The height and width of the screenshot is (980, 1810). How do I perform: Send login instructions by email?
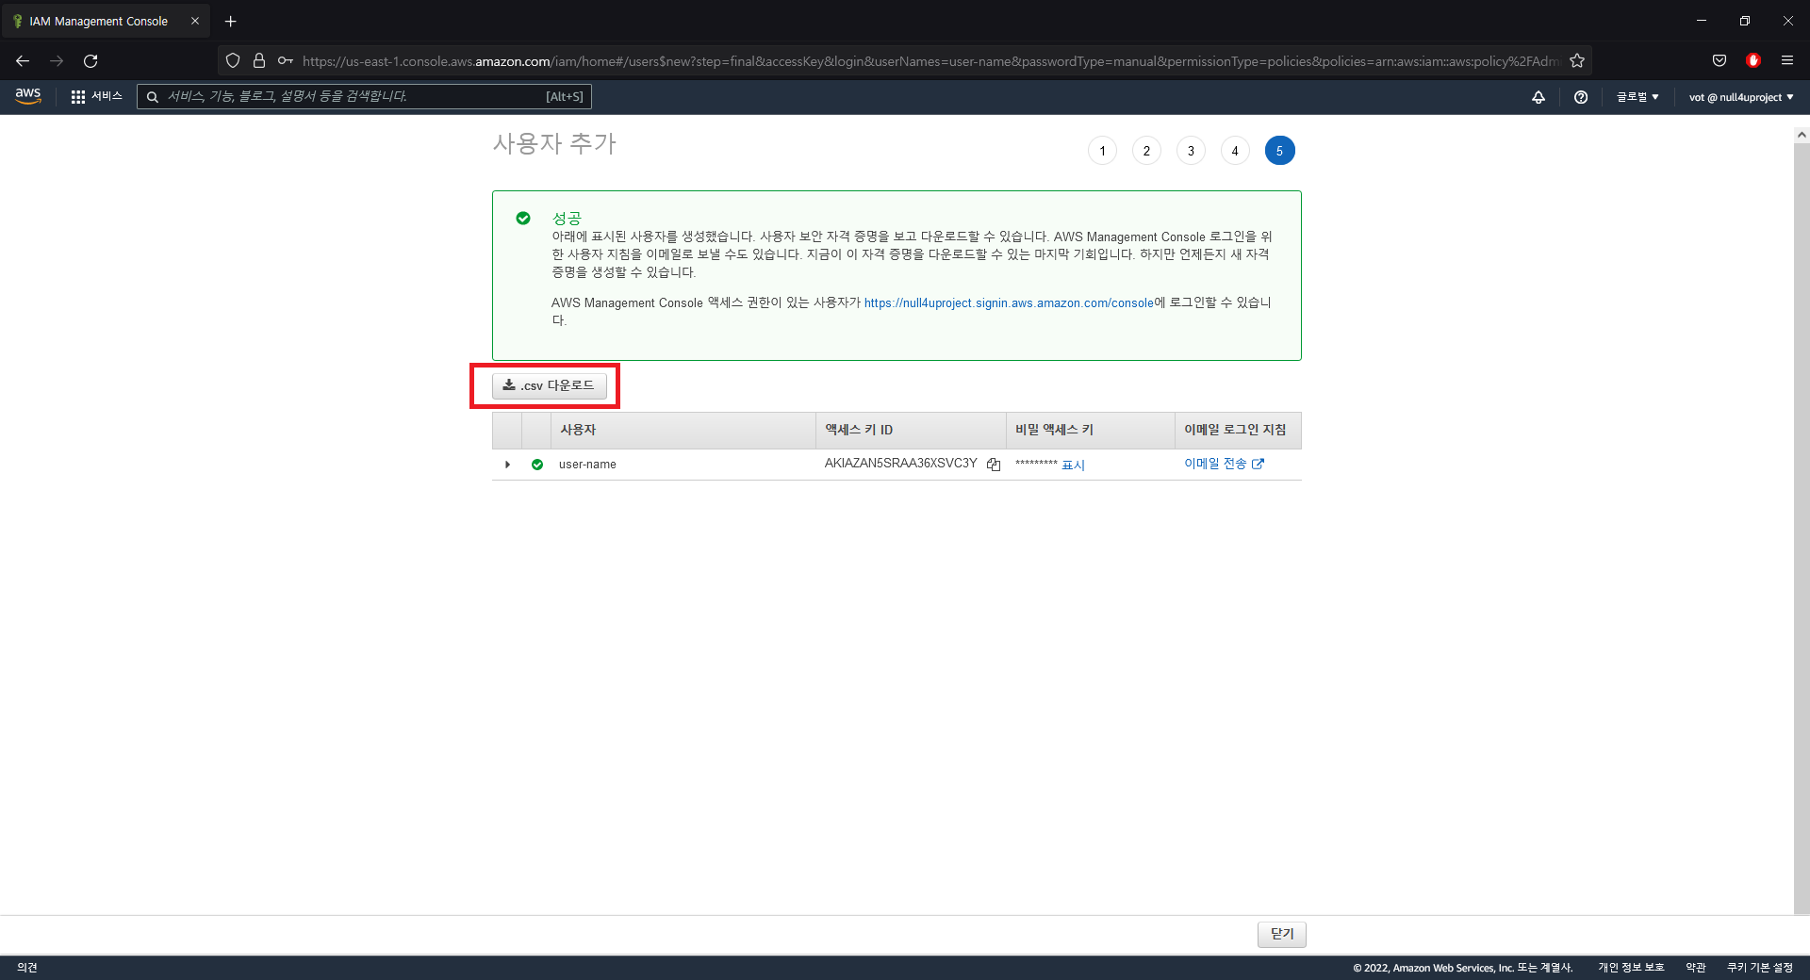click(1224, 464)
